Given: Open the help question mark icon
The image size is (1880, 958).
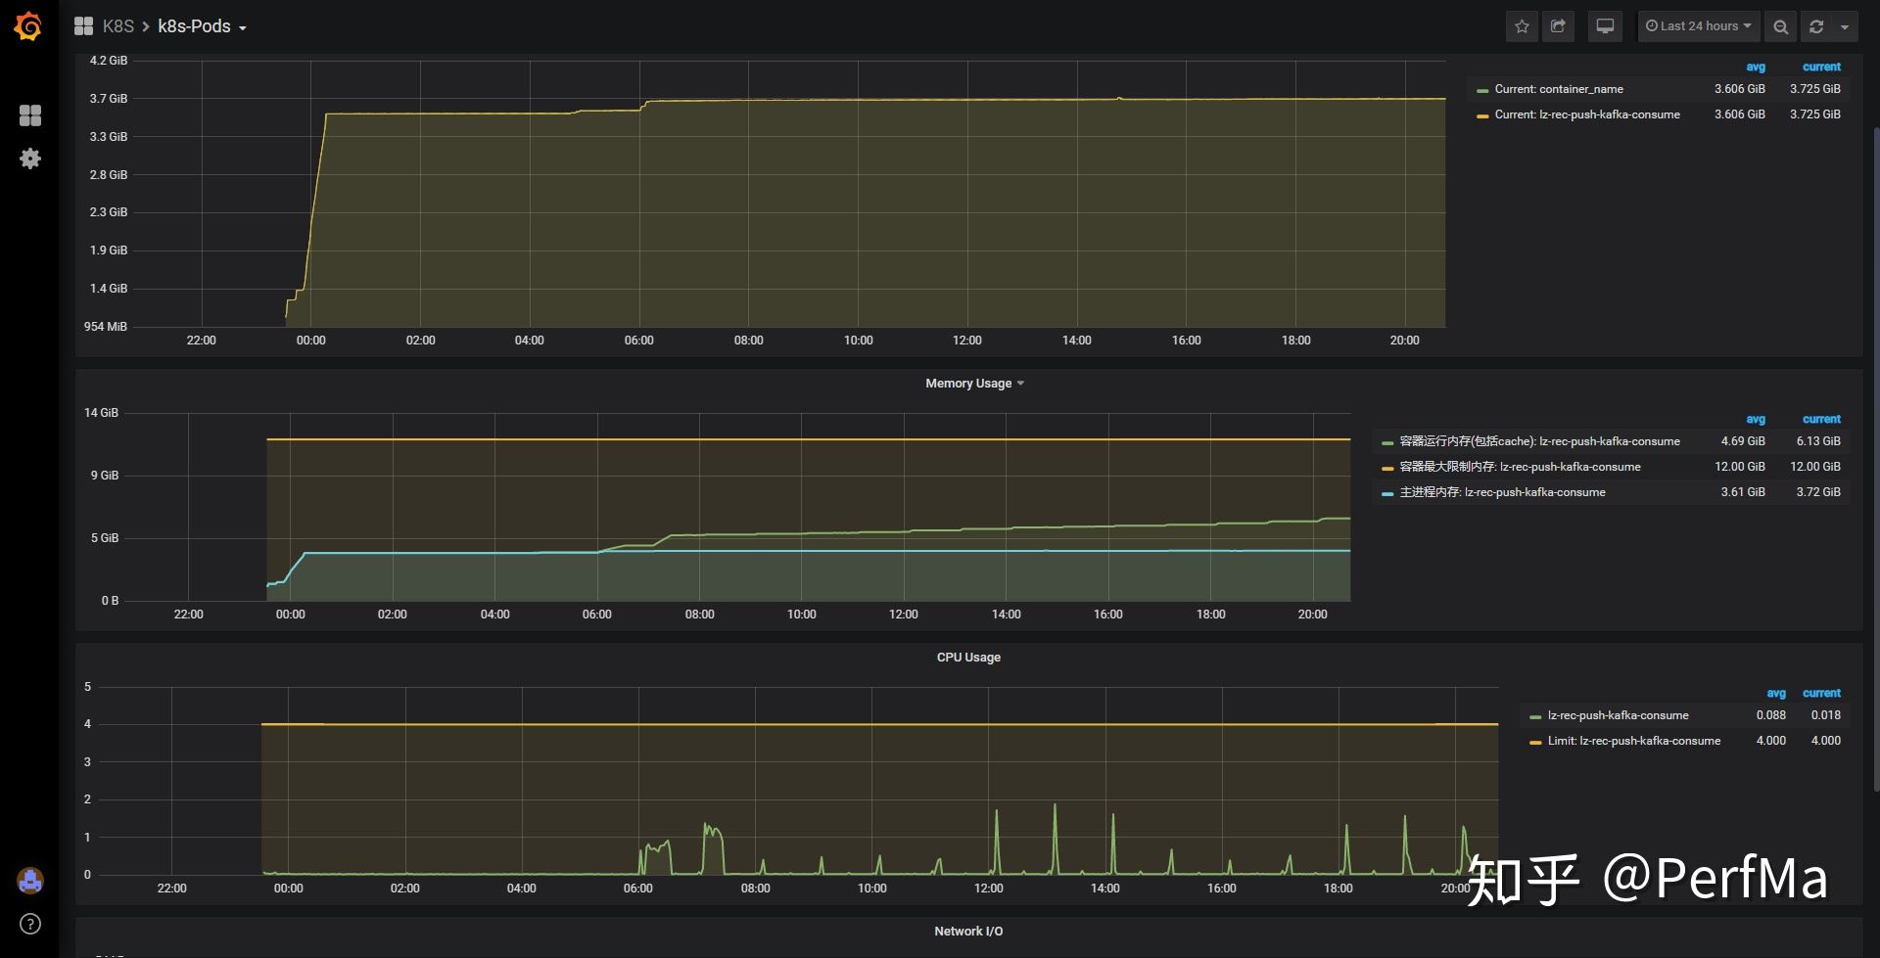Looking at the screenshot, I should tap(30, 924).
